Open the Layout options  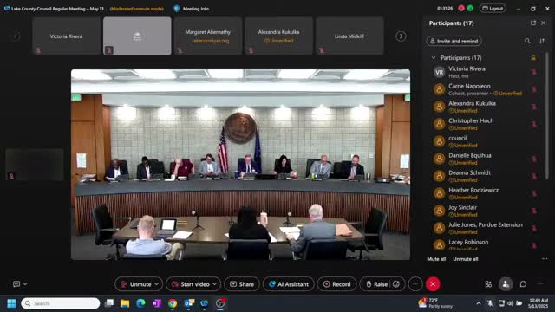493,8
